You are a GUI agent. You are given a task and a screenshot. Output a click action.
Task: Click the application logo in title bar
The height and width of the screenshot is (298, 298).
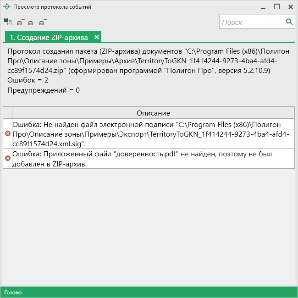click(x=6, y=7)
